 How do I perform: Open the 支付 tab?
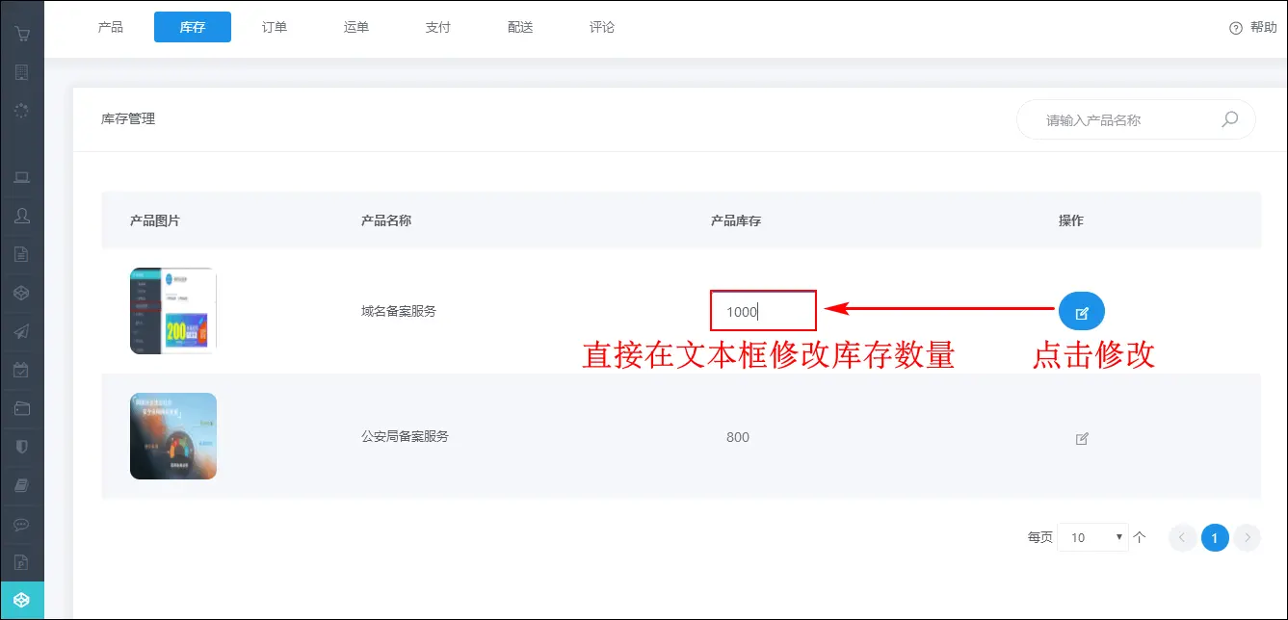coord(438,27)
